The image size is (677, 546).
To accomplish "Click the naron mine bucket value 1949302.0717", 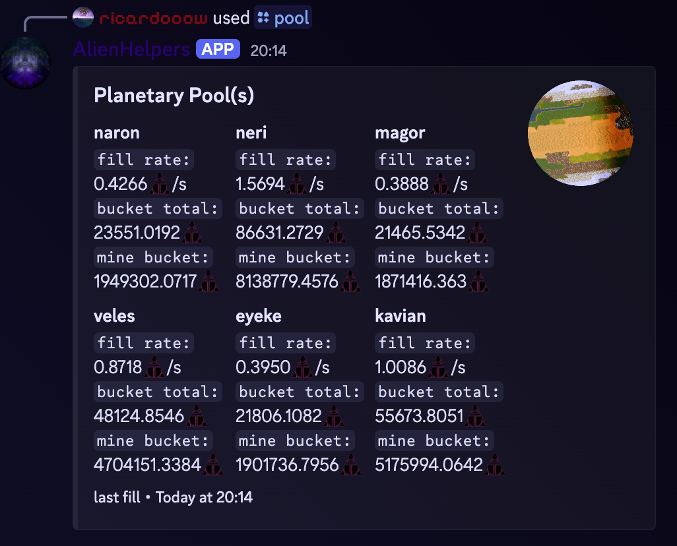I will (146, 282).
